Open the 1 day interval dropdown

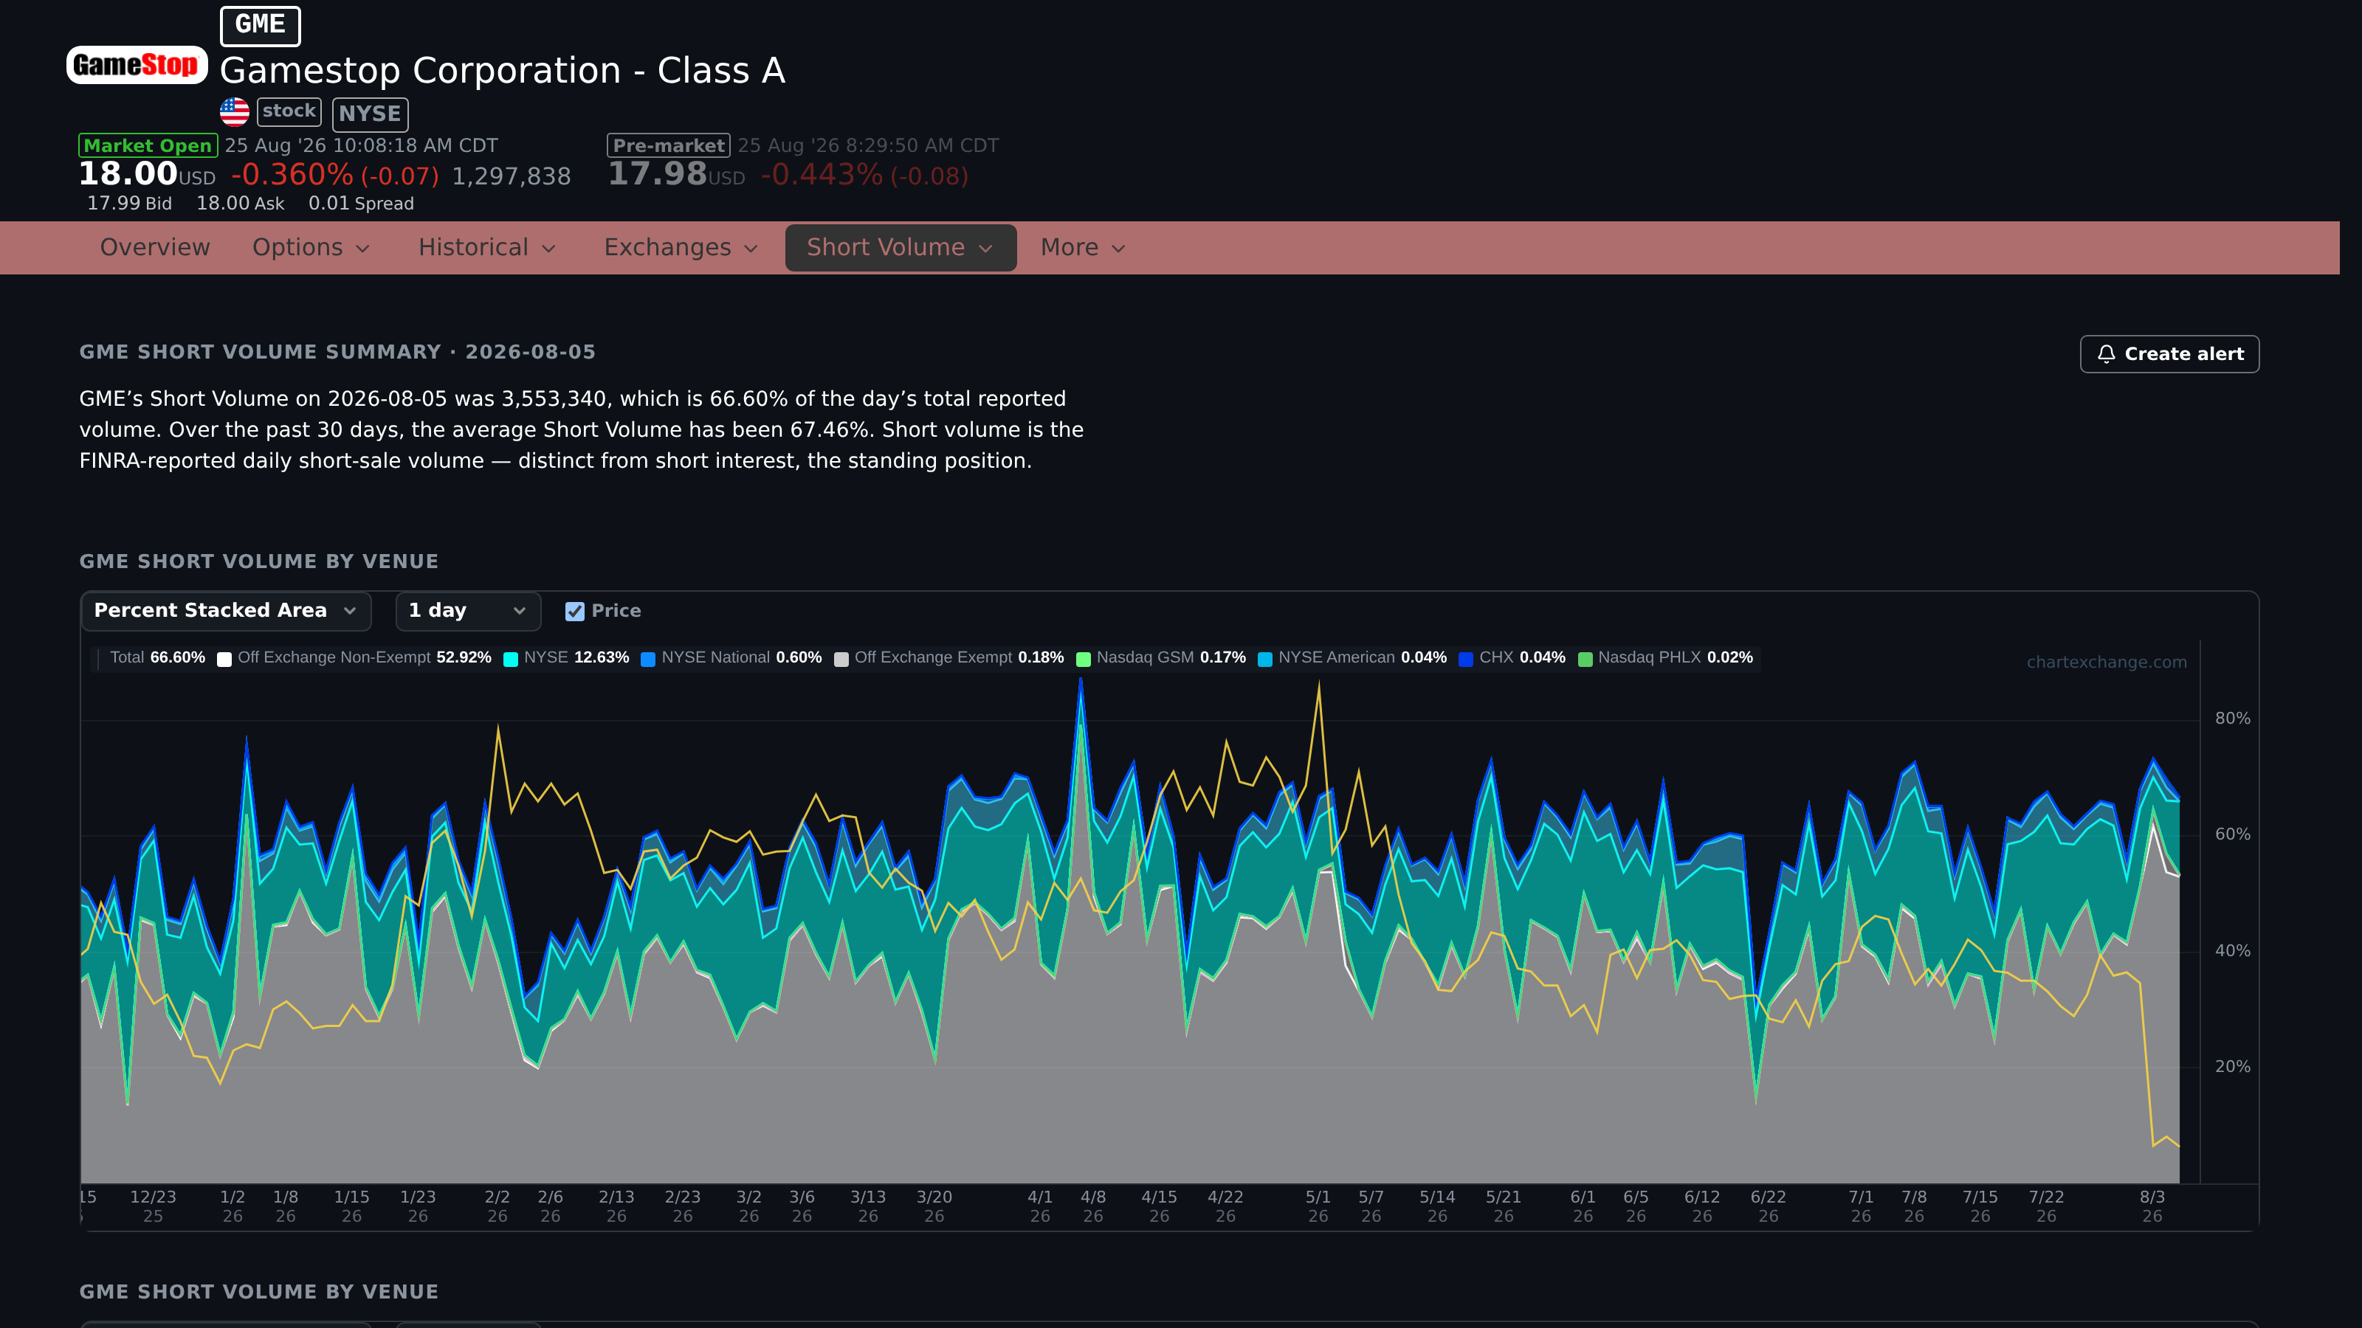tap(468, 612)
